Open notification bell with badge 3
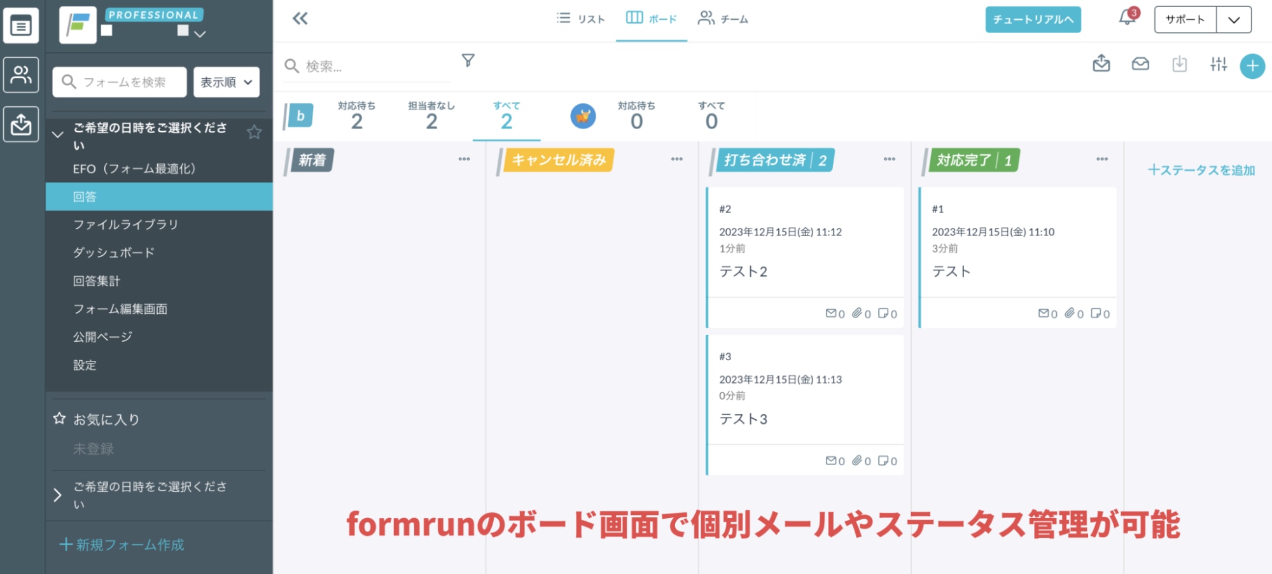The height and width of the screenshot is (574, 1272). click(1128, 17)
